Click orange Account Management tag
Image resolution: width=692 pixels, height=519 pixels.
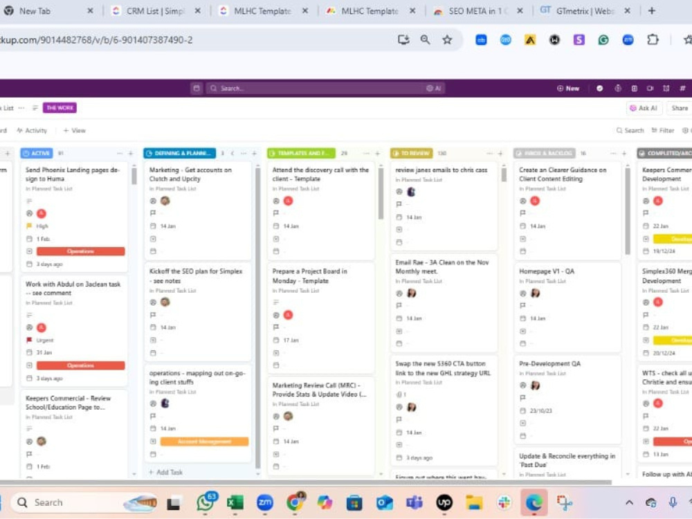(x=204, y=441)
